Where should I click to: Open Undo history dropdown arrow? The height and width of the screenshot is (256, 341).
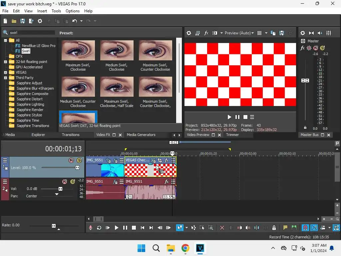[81, 21]
